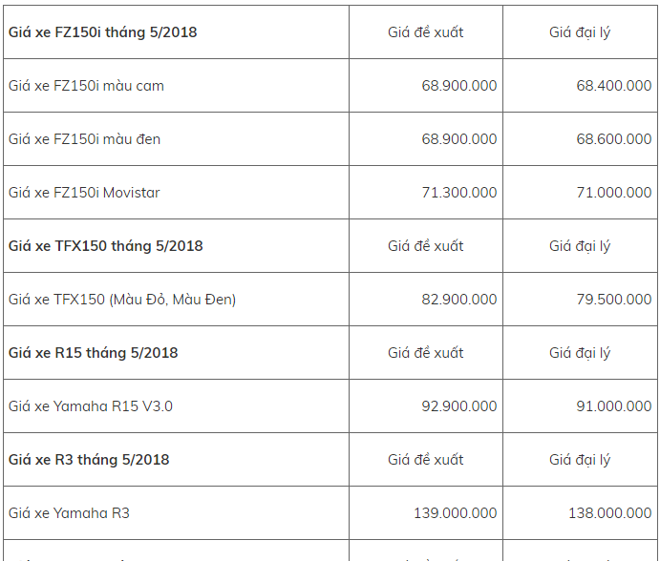
Task: Select the 'Giá xe Yamaha R15 V3.0' cell
Action: (91, 406)
